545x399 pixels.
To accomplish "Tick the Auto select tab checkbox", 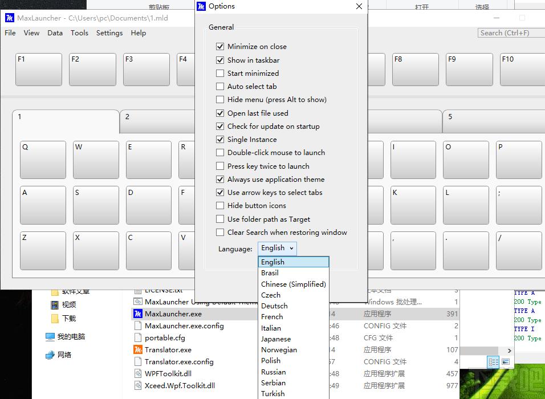I will point(219,86).
